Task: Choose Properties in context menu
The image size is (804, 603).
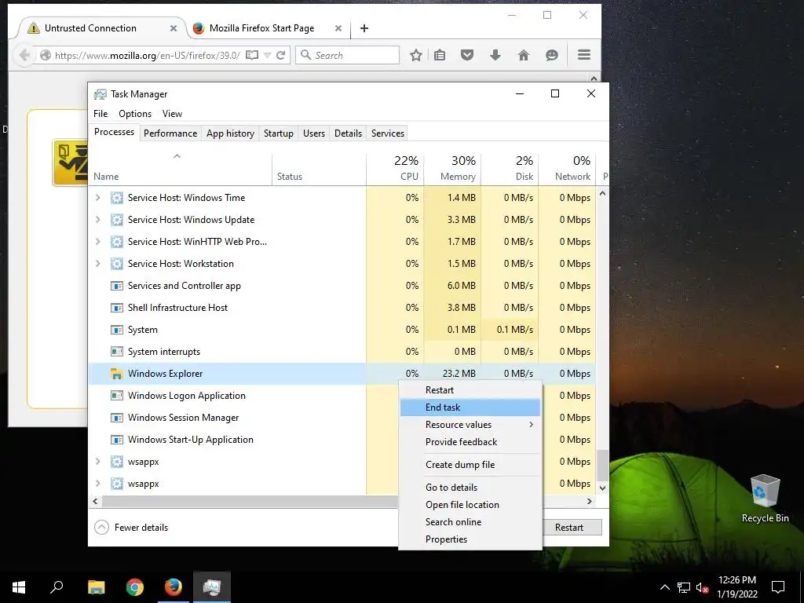Action: tap(470, 539)
